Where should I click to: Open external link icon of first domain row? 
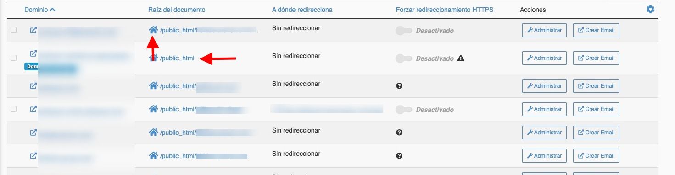tap(33, 30)
